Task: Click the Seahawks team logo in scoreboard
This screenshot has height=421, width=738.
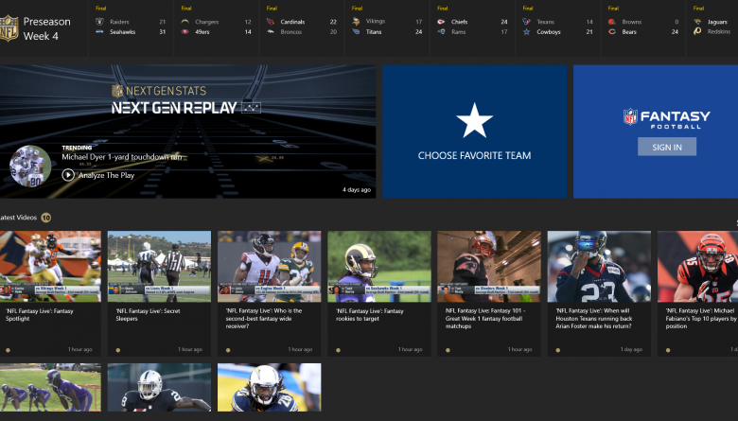Action: point(99,31)
